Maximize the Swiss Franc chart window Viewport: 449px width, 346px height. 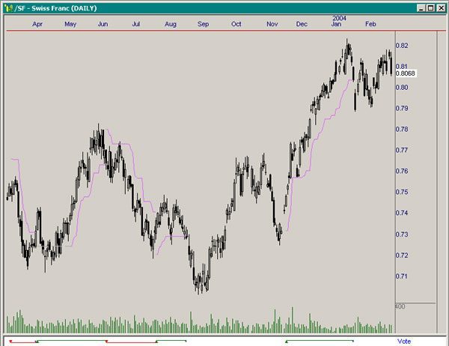tap(431, 8)
